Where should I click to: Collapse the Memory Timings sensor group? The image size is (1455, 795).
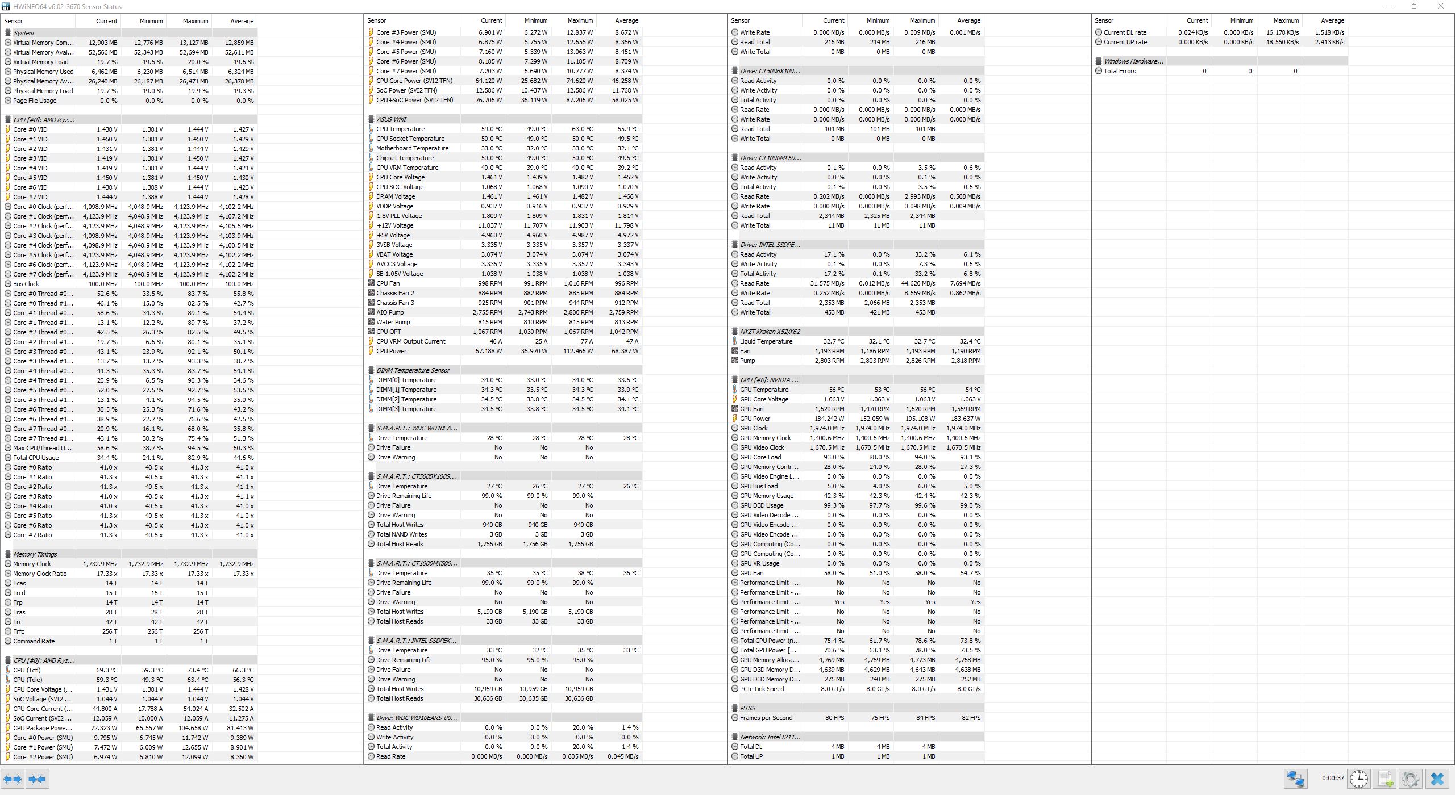[35, 554]
